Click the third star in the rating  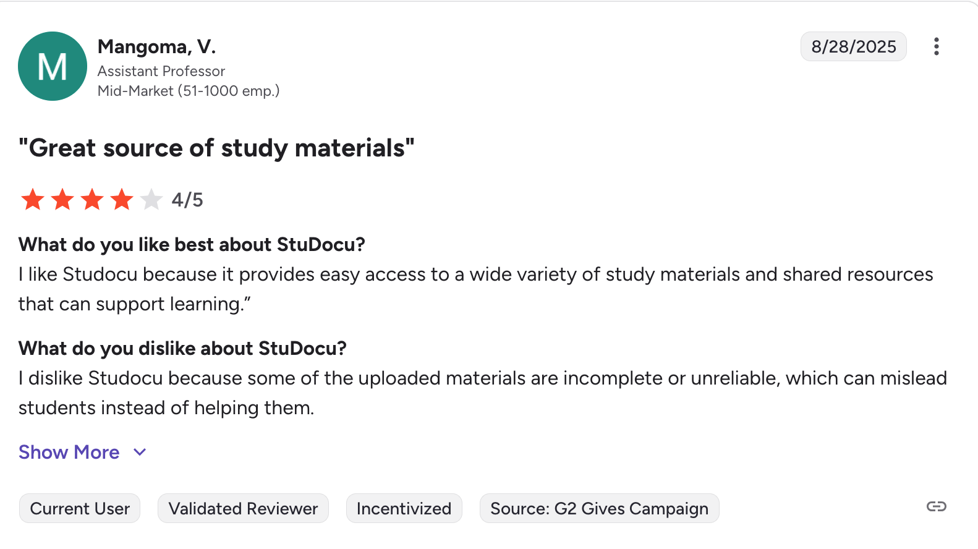(x=92, y=199)
